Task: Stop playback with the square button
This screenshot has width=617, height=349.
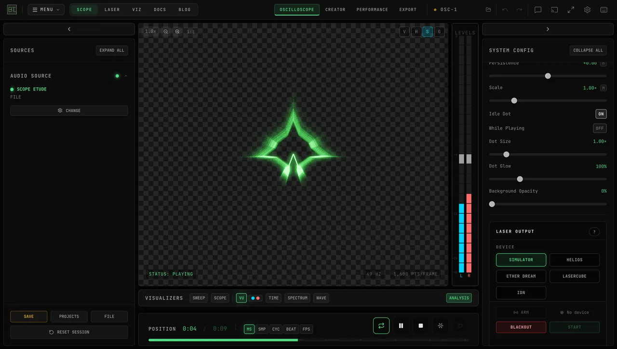Action: 421,325
